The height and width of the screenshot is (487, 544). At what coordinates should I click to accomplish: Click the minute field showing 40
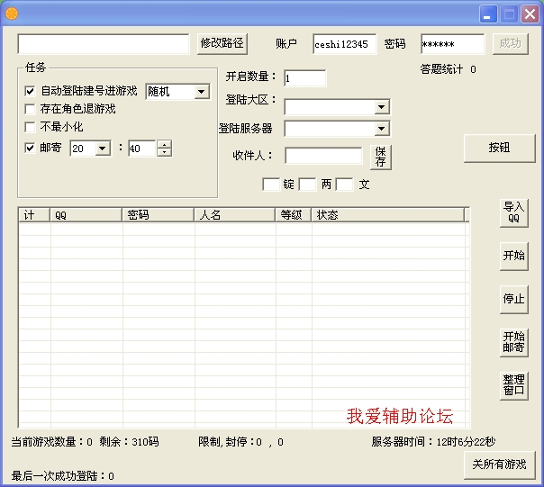pyautogui.click(x=142, y=149)
